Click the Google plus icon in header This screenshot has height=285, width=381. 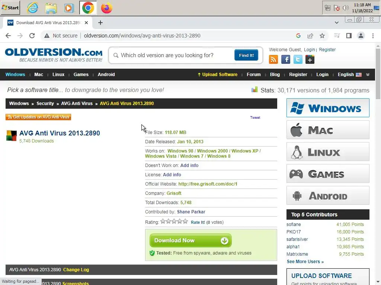310,59
